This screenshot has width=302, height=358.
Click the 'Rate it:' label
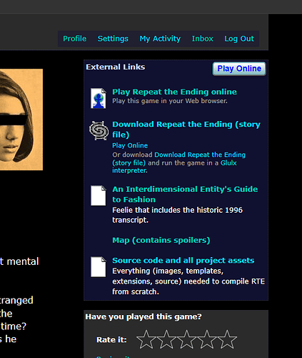point(111,339)
